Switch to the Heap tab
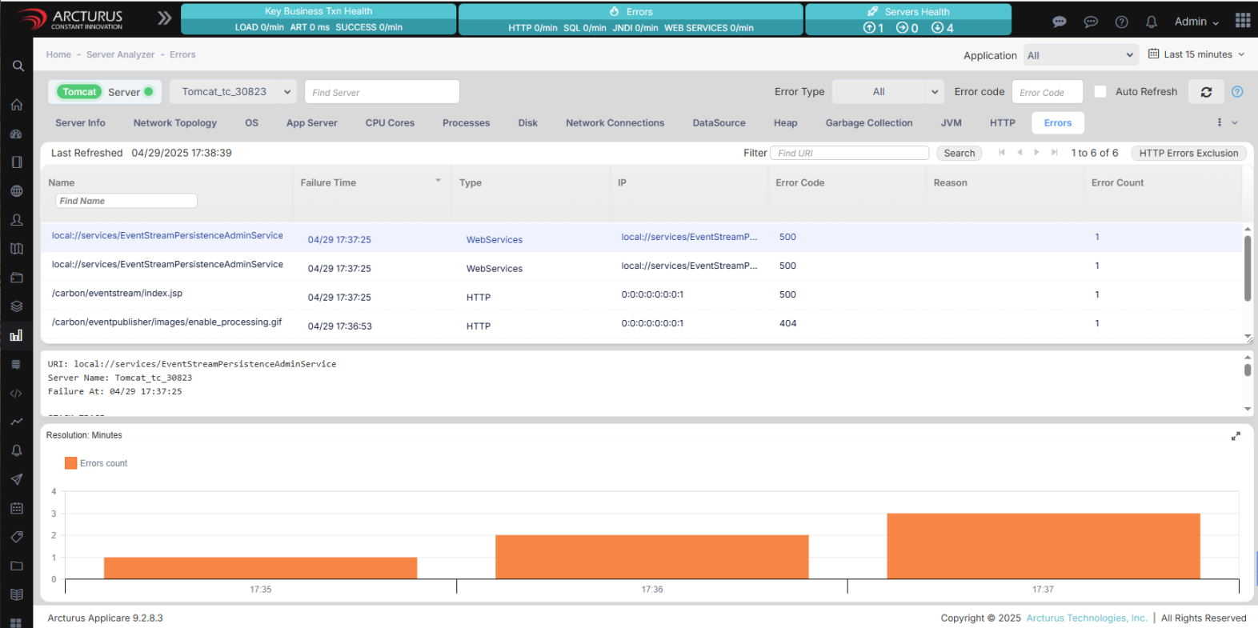The width and height of the screenshot is (1258, 628). pos(786,123)
